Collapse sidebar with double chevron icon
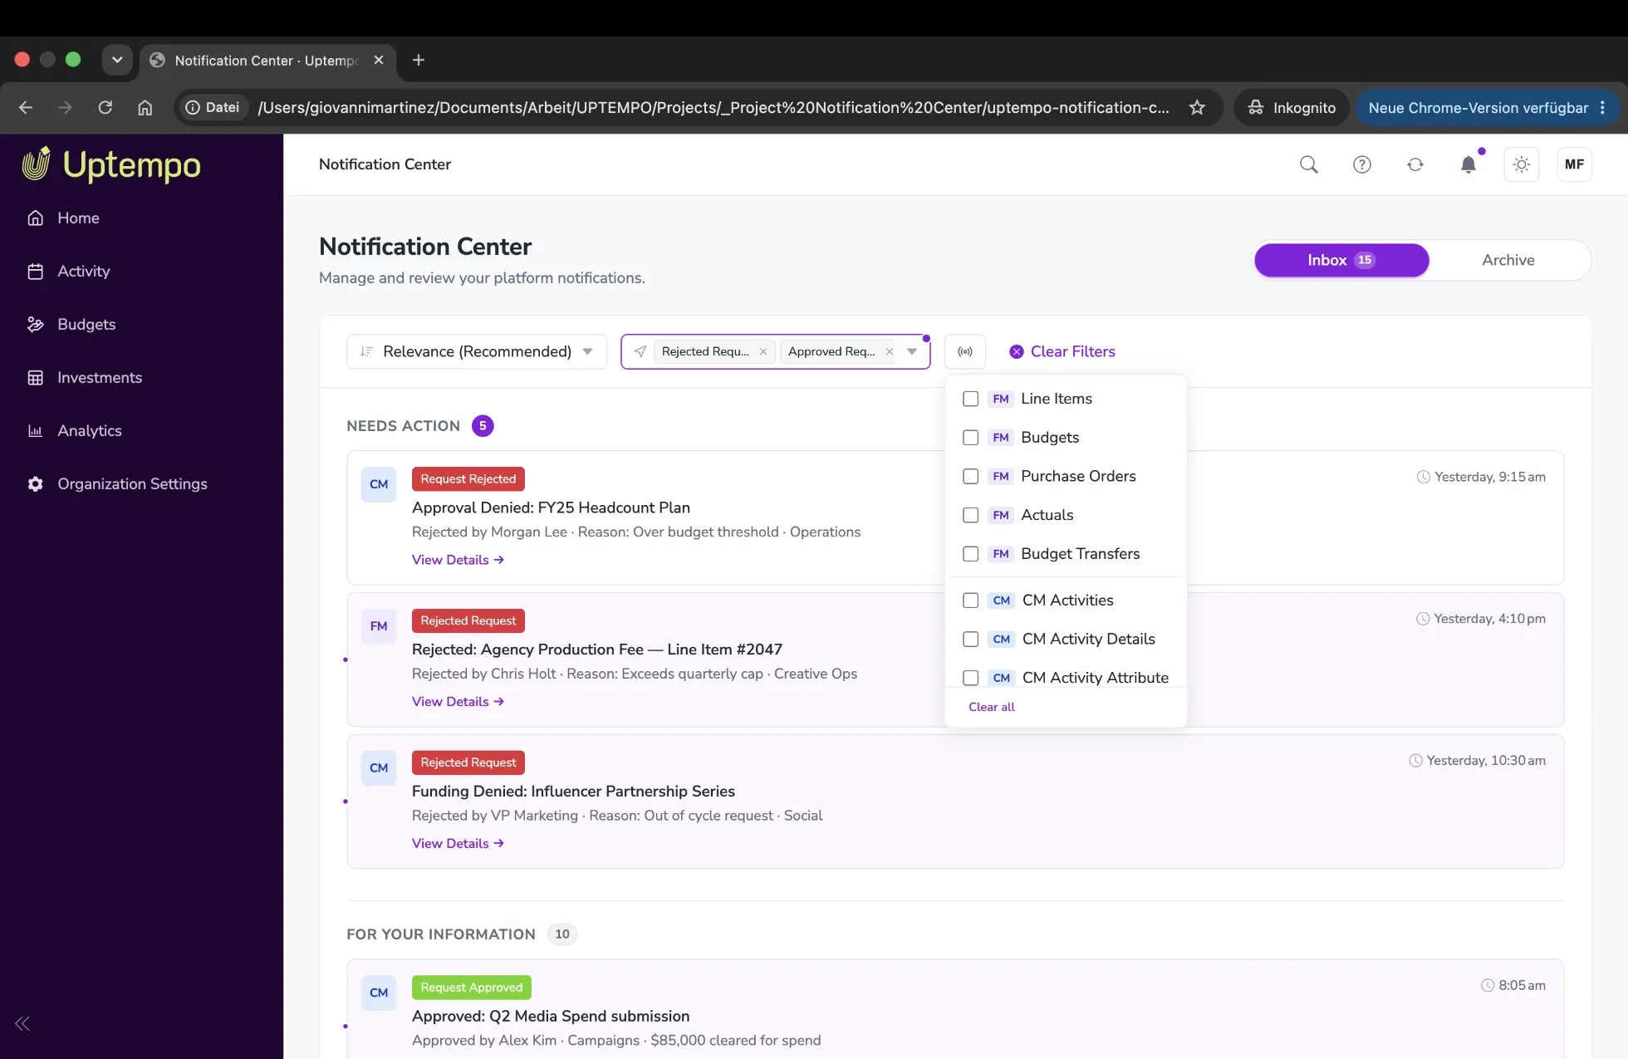 [22, 1023]
